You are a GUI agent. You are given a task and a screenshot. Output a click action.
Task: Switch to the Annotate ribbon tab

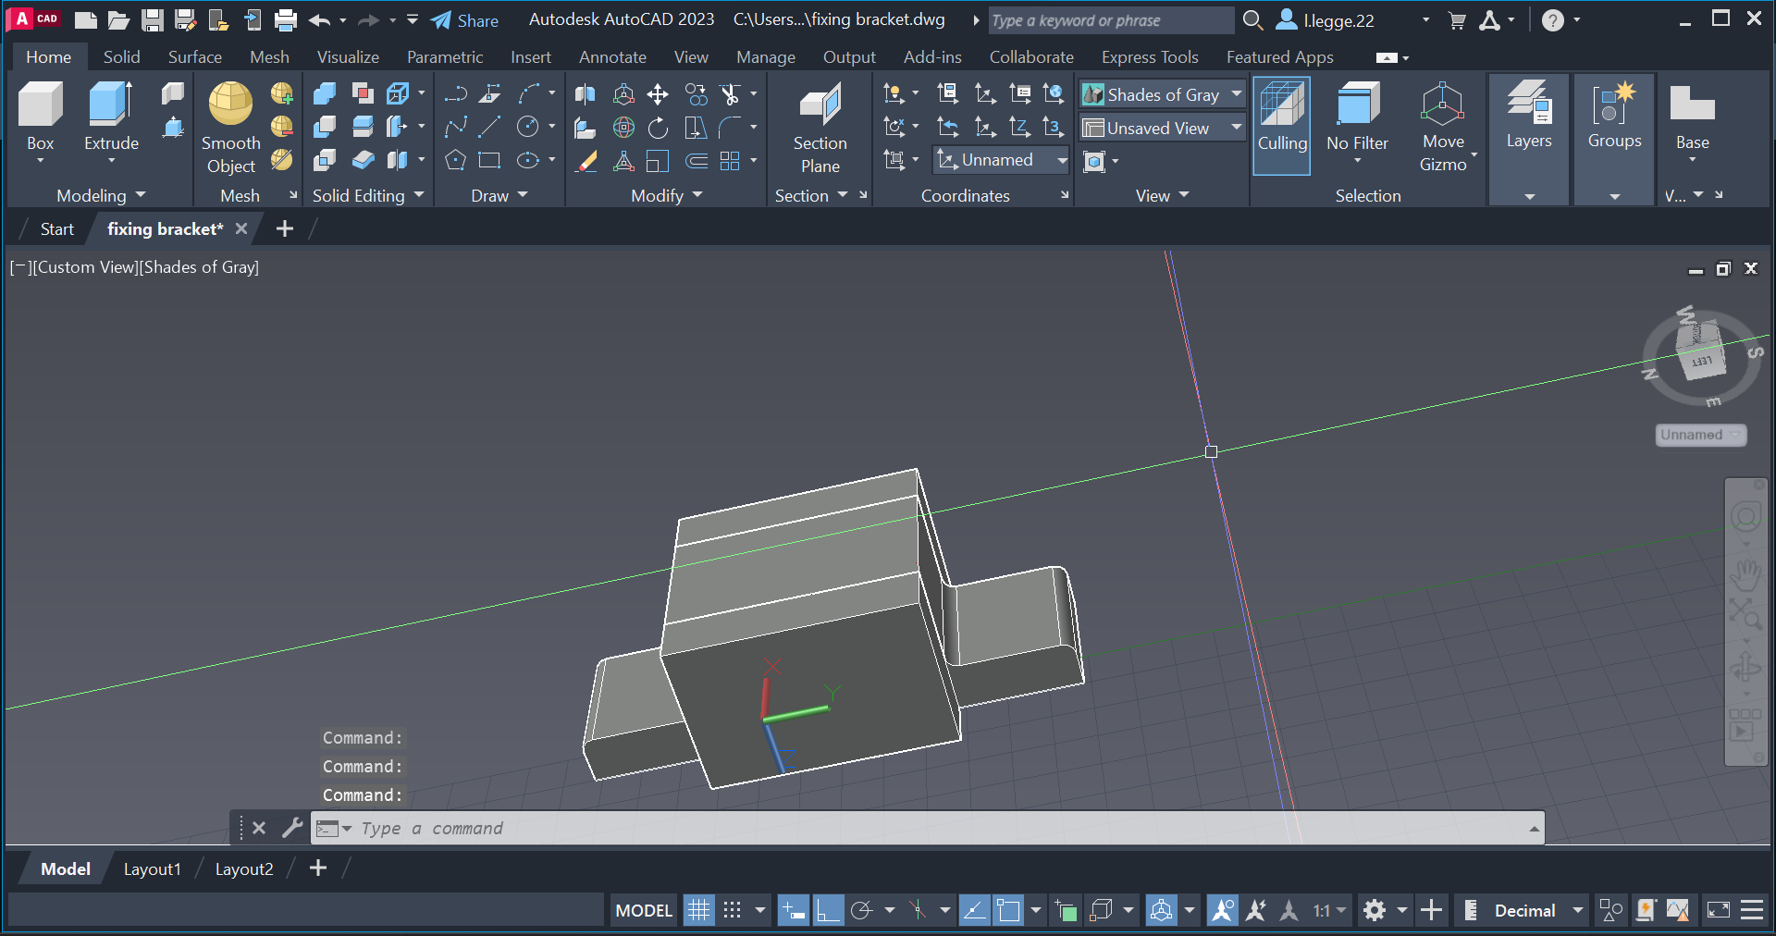(x=612, y=56)
